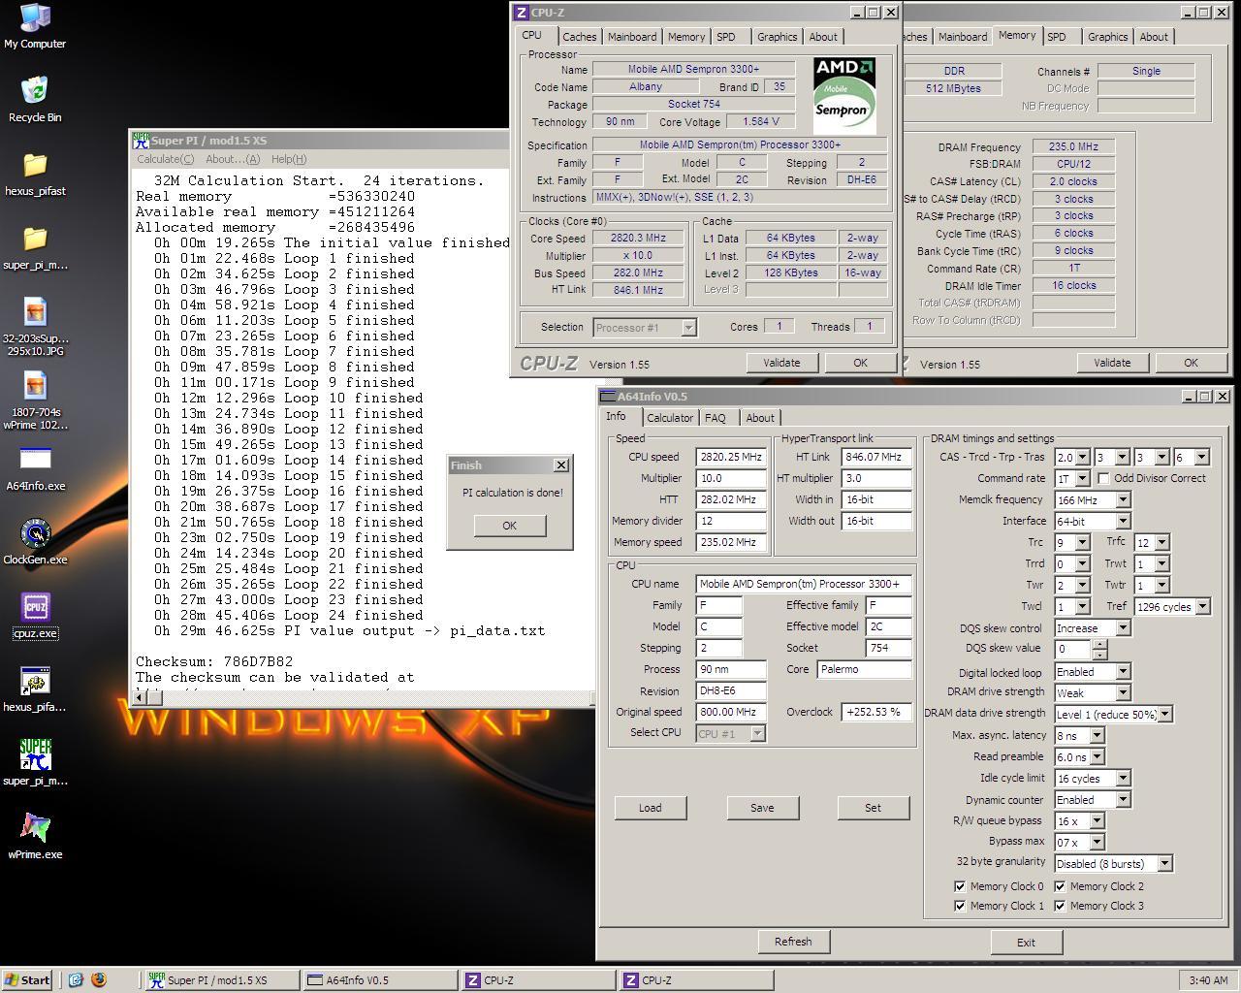Launch Internet Explorer from the quick launch bar
The image size is (1241, 993).
tap(76, 979)
